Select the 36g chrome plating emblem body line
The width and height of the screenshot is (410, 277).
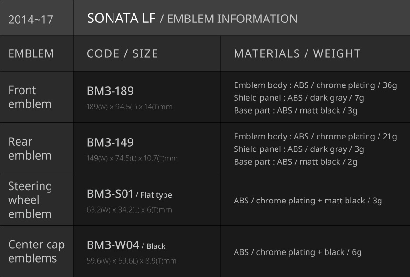tap(315, 85)
